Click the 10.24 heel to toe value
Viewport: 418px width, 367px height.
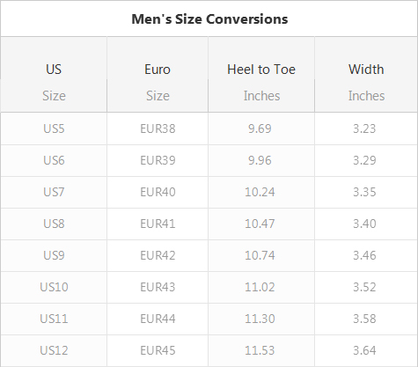[260, 192]
